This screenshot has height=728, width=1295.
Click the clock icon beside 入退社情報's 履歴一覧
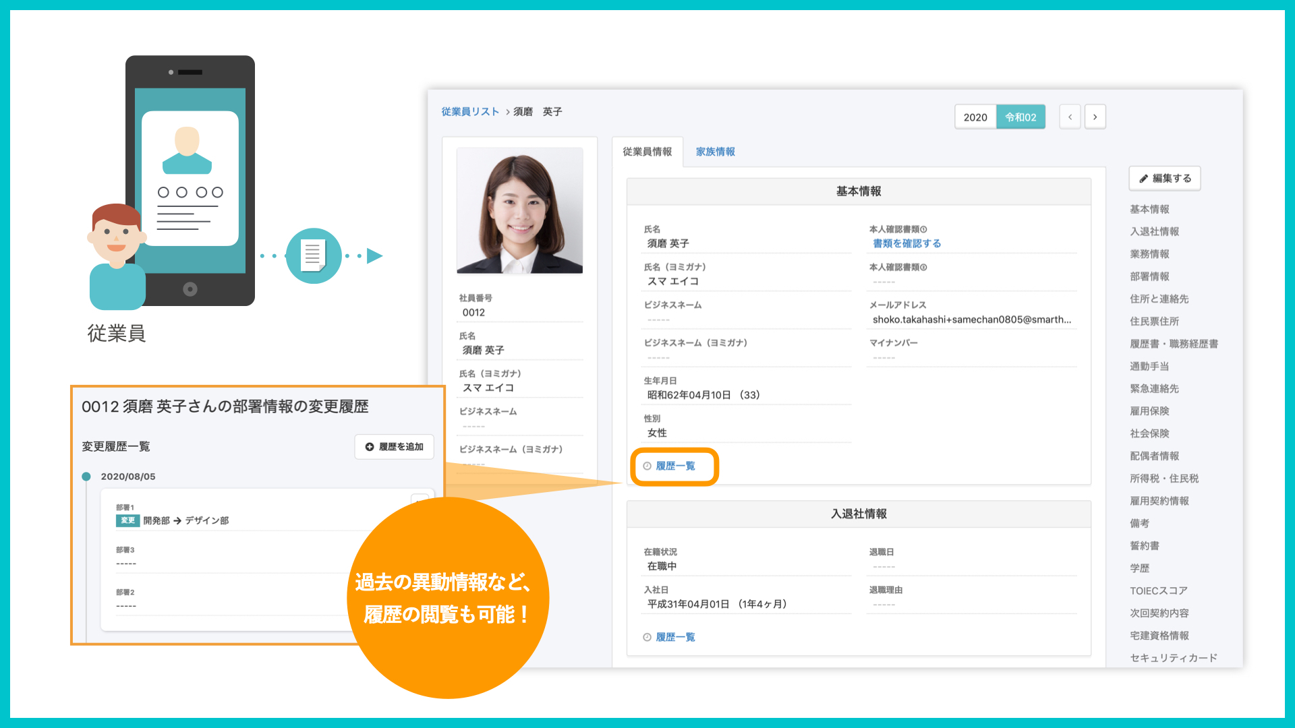647,636
